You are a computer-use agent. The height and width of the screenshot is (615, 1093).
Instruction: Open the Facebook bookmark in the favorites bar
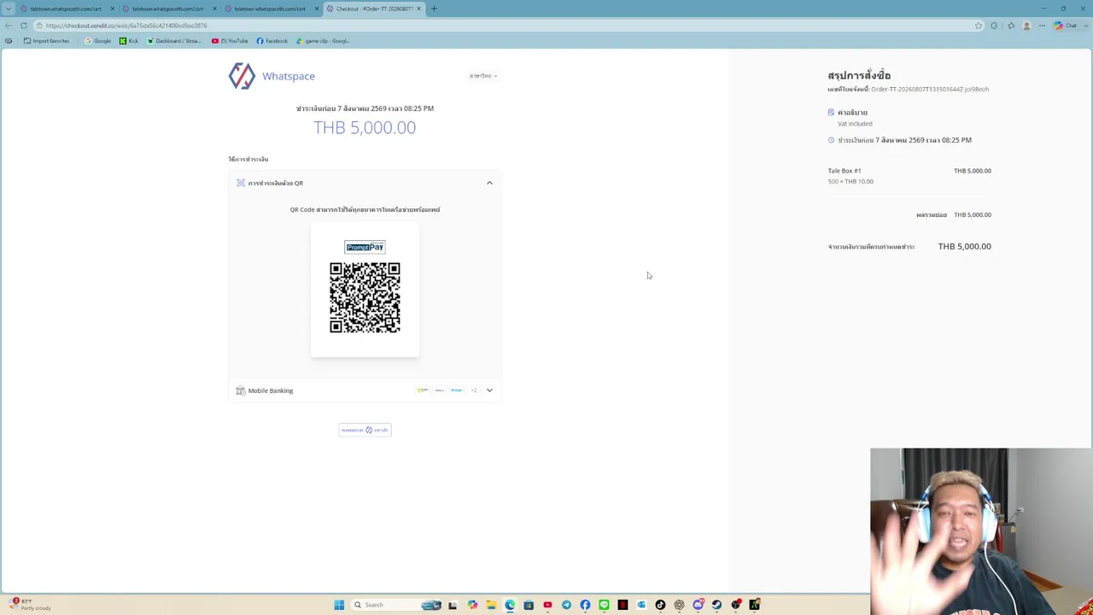pos(272,41)
